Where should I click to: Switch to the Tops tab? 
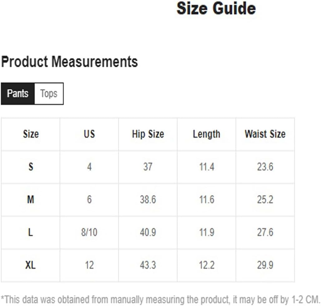pyautogui.click(x=49, y=94)
